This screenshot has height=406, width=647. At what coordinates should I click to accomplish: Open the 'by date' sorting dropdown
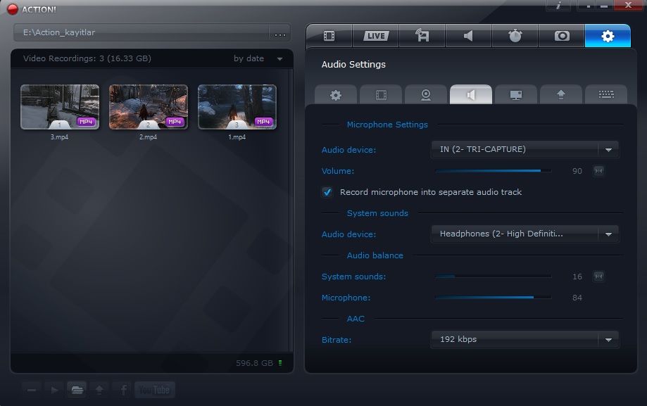[258, 58]
